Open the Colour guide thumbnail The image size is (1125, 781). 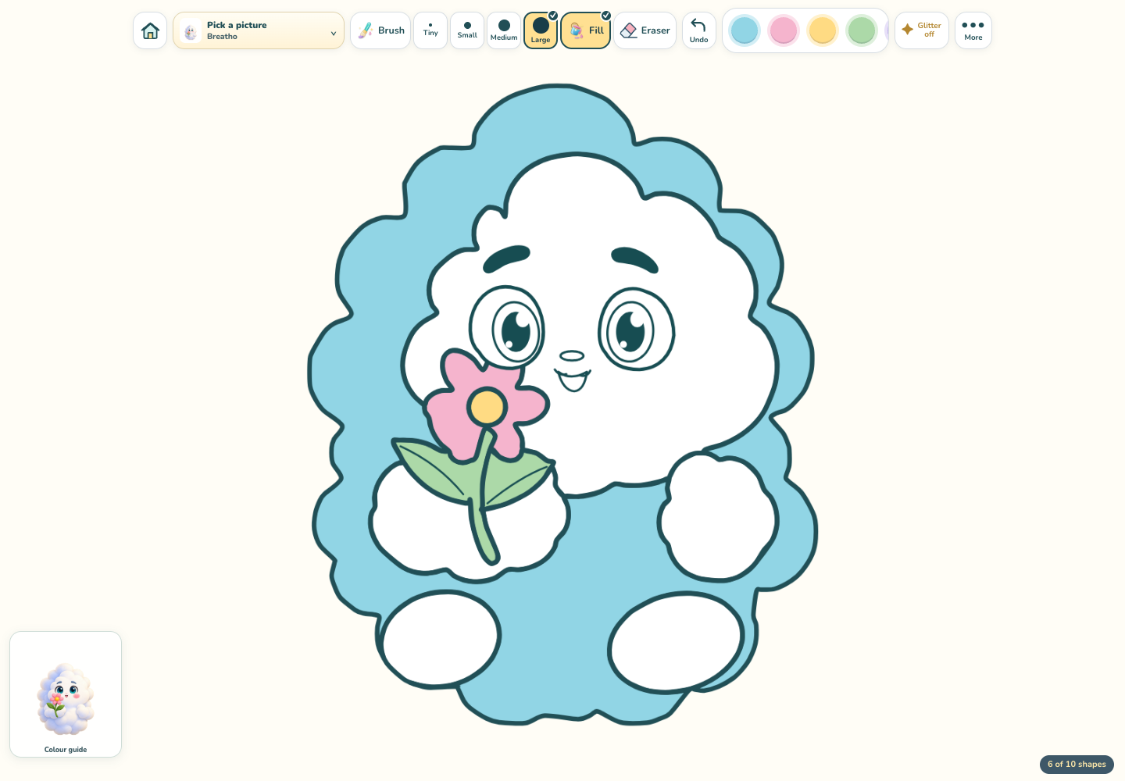click(66, 694)
